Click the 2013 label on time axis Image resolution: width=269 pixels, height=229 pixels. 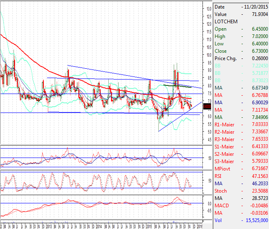point(49,226)
